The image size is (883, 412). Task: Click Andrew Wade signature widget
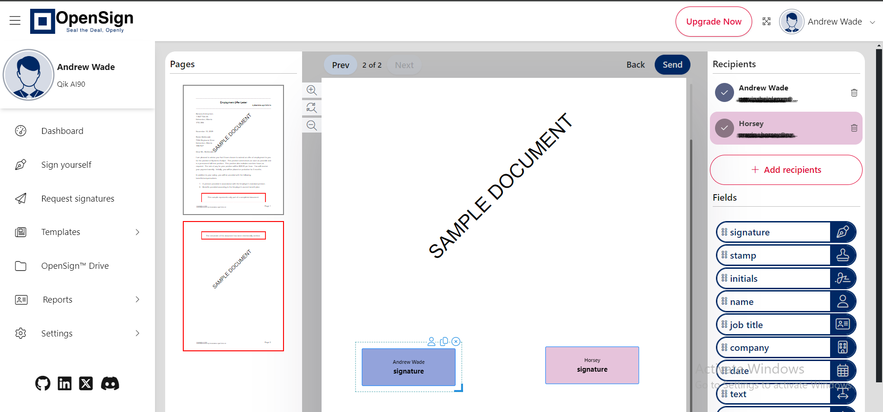408,367
